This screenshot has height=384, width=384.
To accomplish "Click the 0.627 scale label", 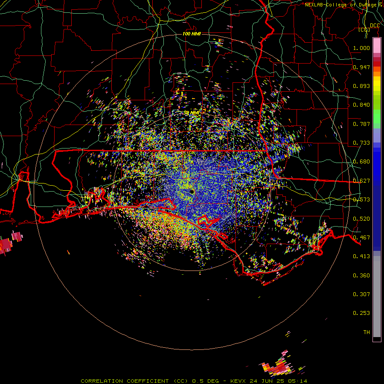I will click(x=361, y=181).
